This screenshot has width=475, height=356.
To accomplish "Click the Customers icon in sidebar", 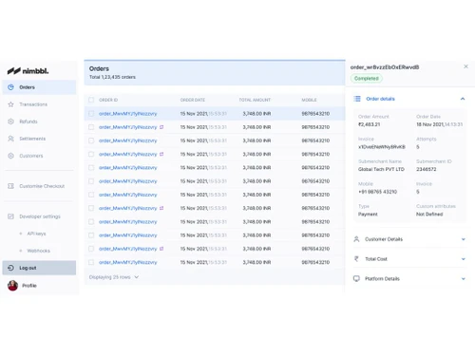I will point(10,156).
